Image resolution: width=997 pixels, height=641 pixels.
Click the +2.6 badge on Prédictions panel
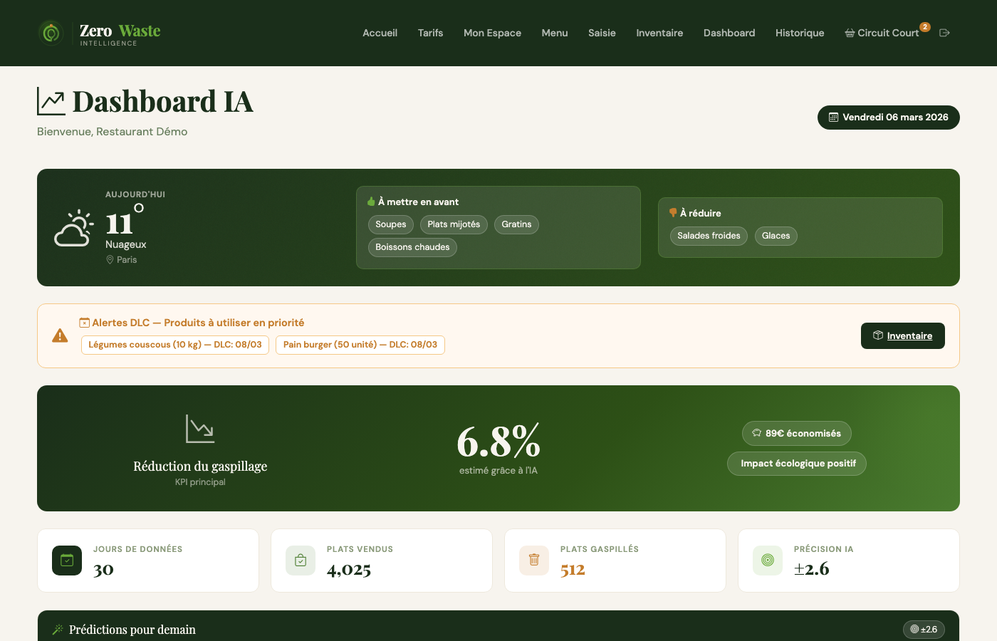click(924, 629)
